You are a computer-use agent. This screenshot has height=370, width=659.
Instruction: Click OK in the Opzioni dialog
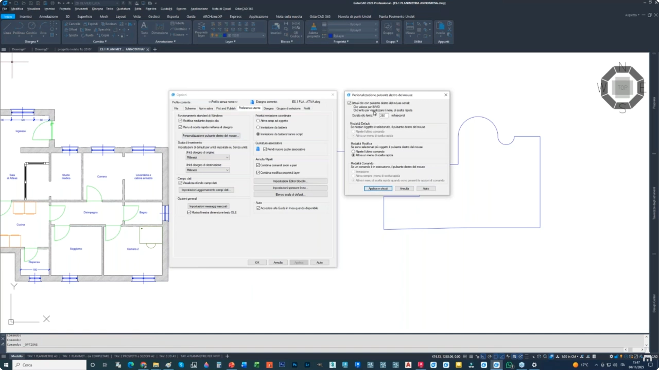pyautogui.click(x=257, y=262)
